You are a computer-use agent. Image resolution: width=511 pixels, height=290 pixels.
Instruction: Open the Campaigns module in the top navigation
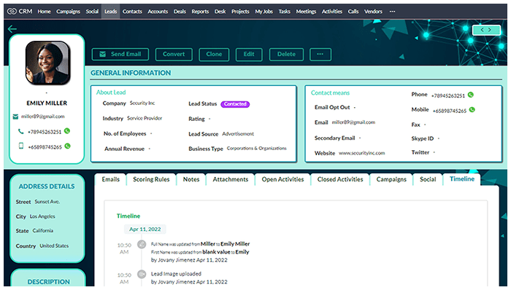tap(68, 12)
